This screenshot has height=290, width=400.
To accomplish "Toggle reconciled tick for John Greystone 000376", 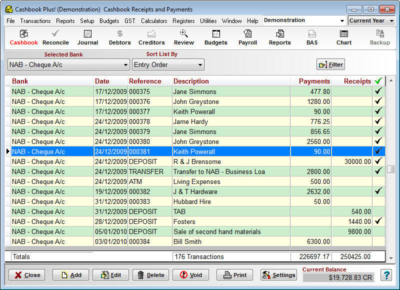I will coord(378,101).
